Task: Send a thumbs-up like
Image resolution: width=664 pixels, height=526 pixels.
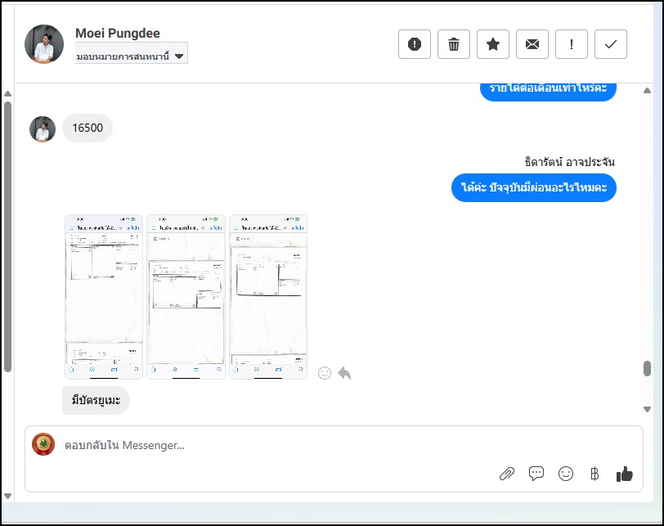Action: 625,474
